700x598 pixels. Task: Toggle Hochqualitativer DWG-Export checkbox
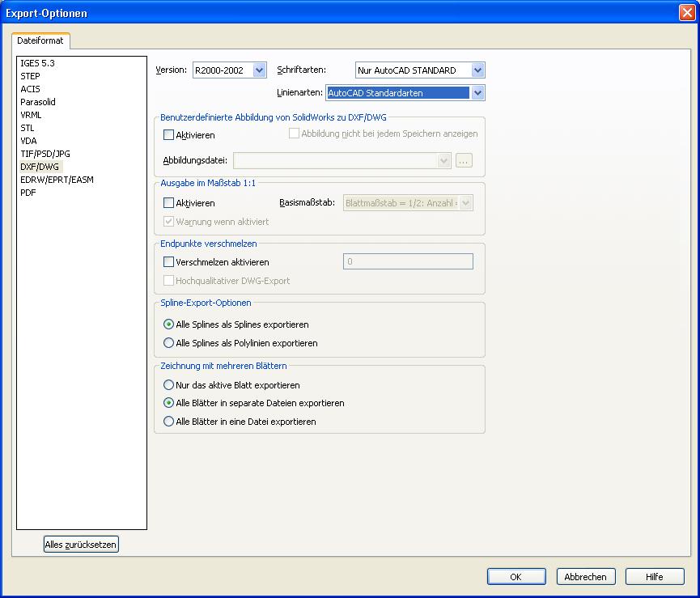tap(168, 281)
